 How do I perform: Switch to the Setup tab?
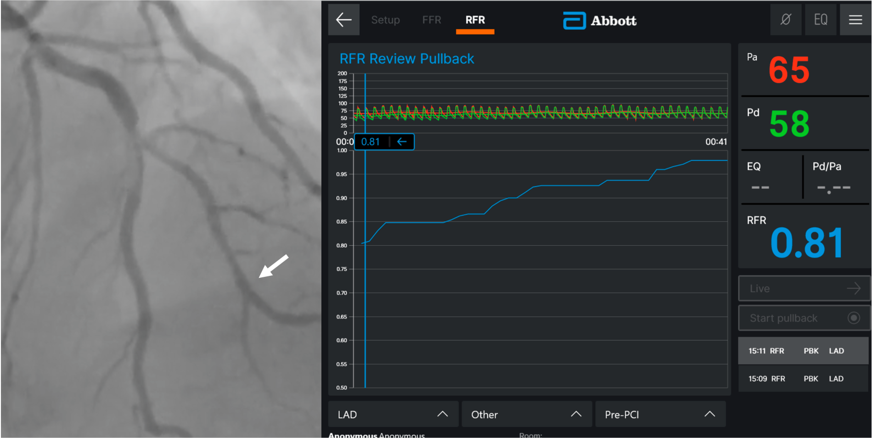coord(385,20)
